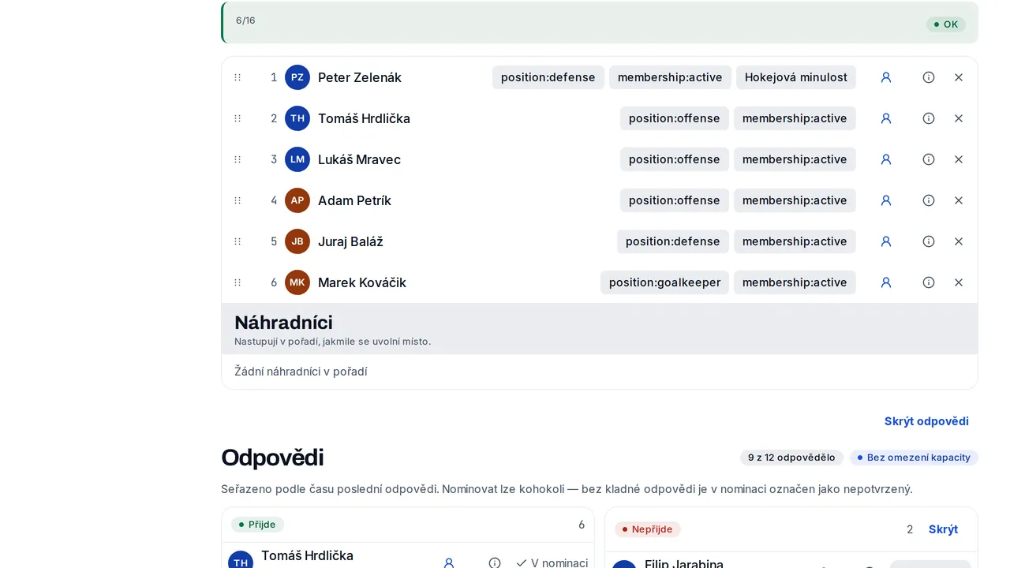This screenshot has width=1010, height=568.
Task: Click the person icon in Adam Petrík's row
Action: [886, 200]
